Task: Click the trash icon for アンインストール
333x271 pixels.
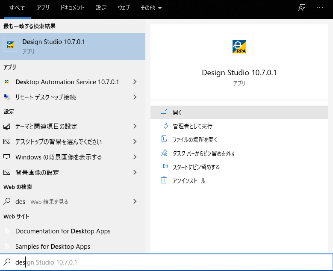Action: 164,180
